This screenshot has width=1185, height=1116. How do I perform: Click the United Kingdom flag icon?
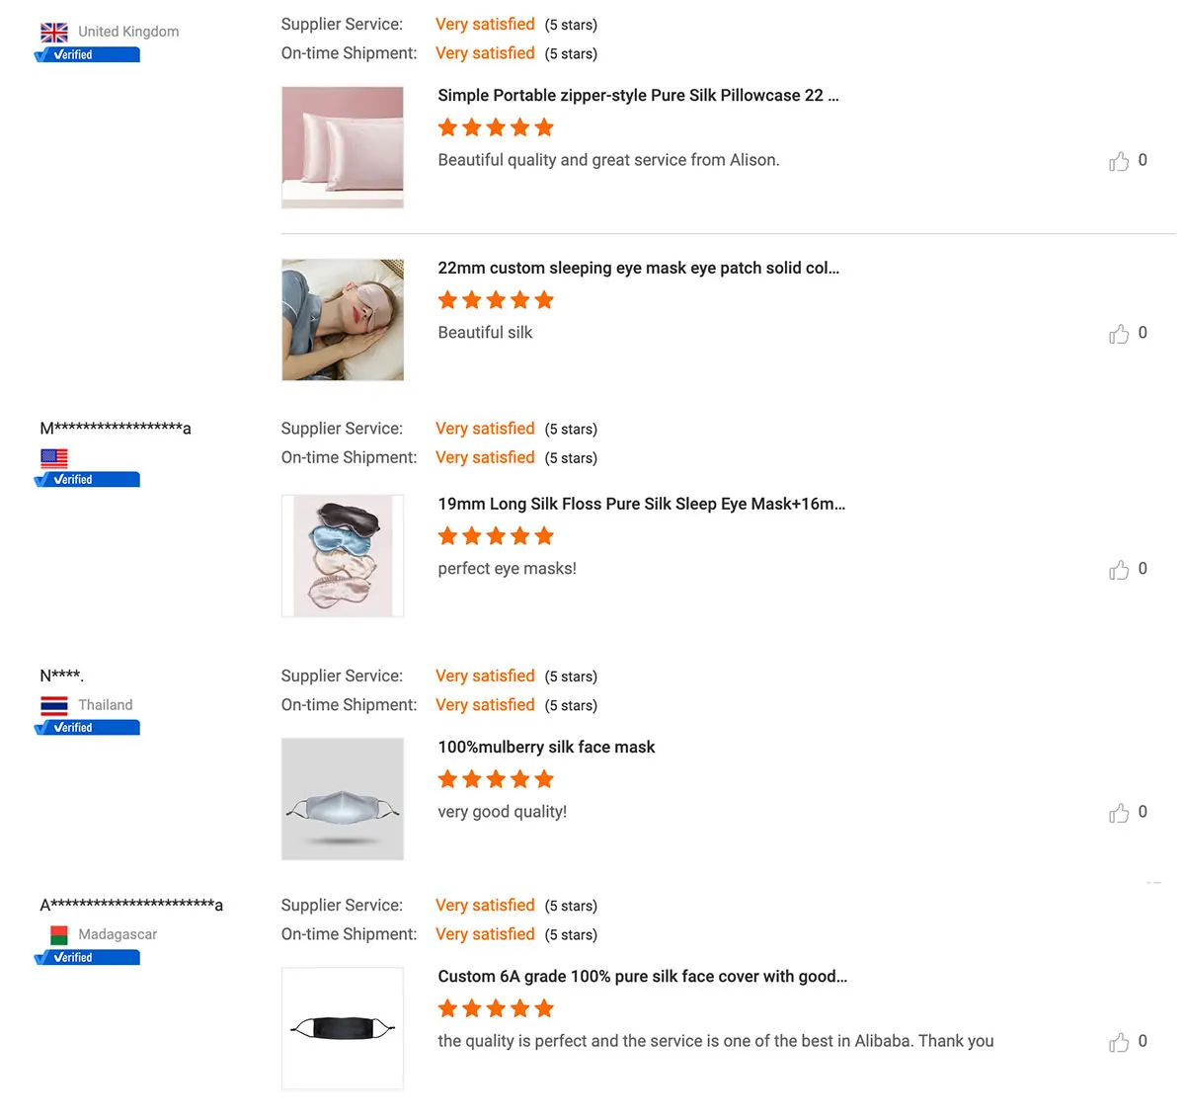tap(54, 32)
